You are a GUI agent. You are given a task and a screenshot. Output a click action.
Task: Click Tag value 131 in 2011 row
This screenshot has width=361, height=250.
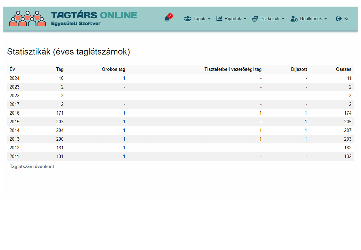(x=60, y=156)
